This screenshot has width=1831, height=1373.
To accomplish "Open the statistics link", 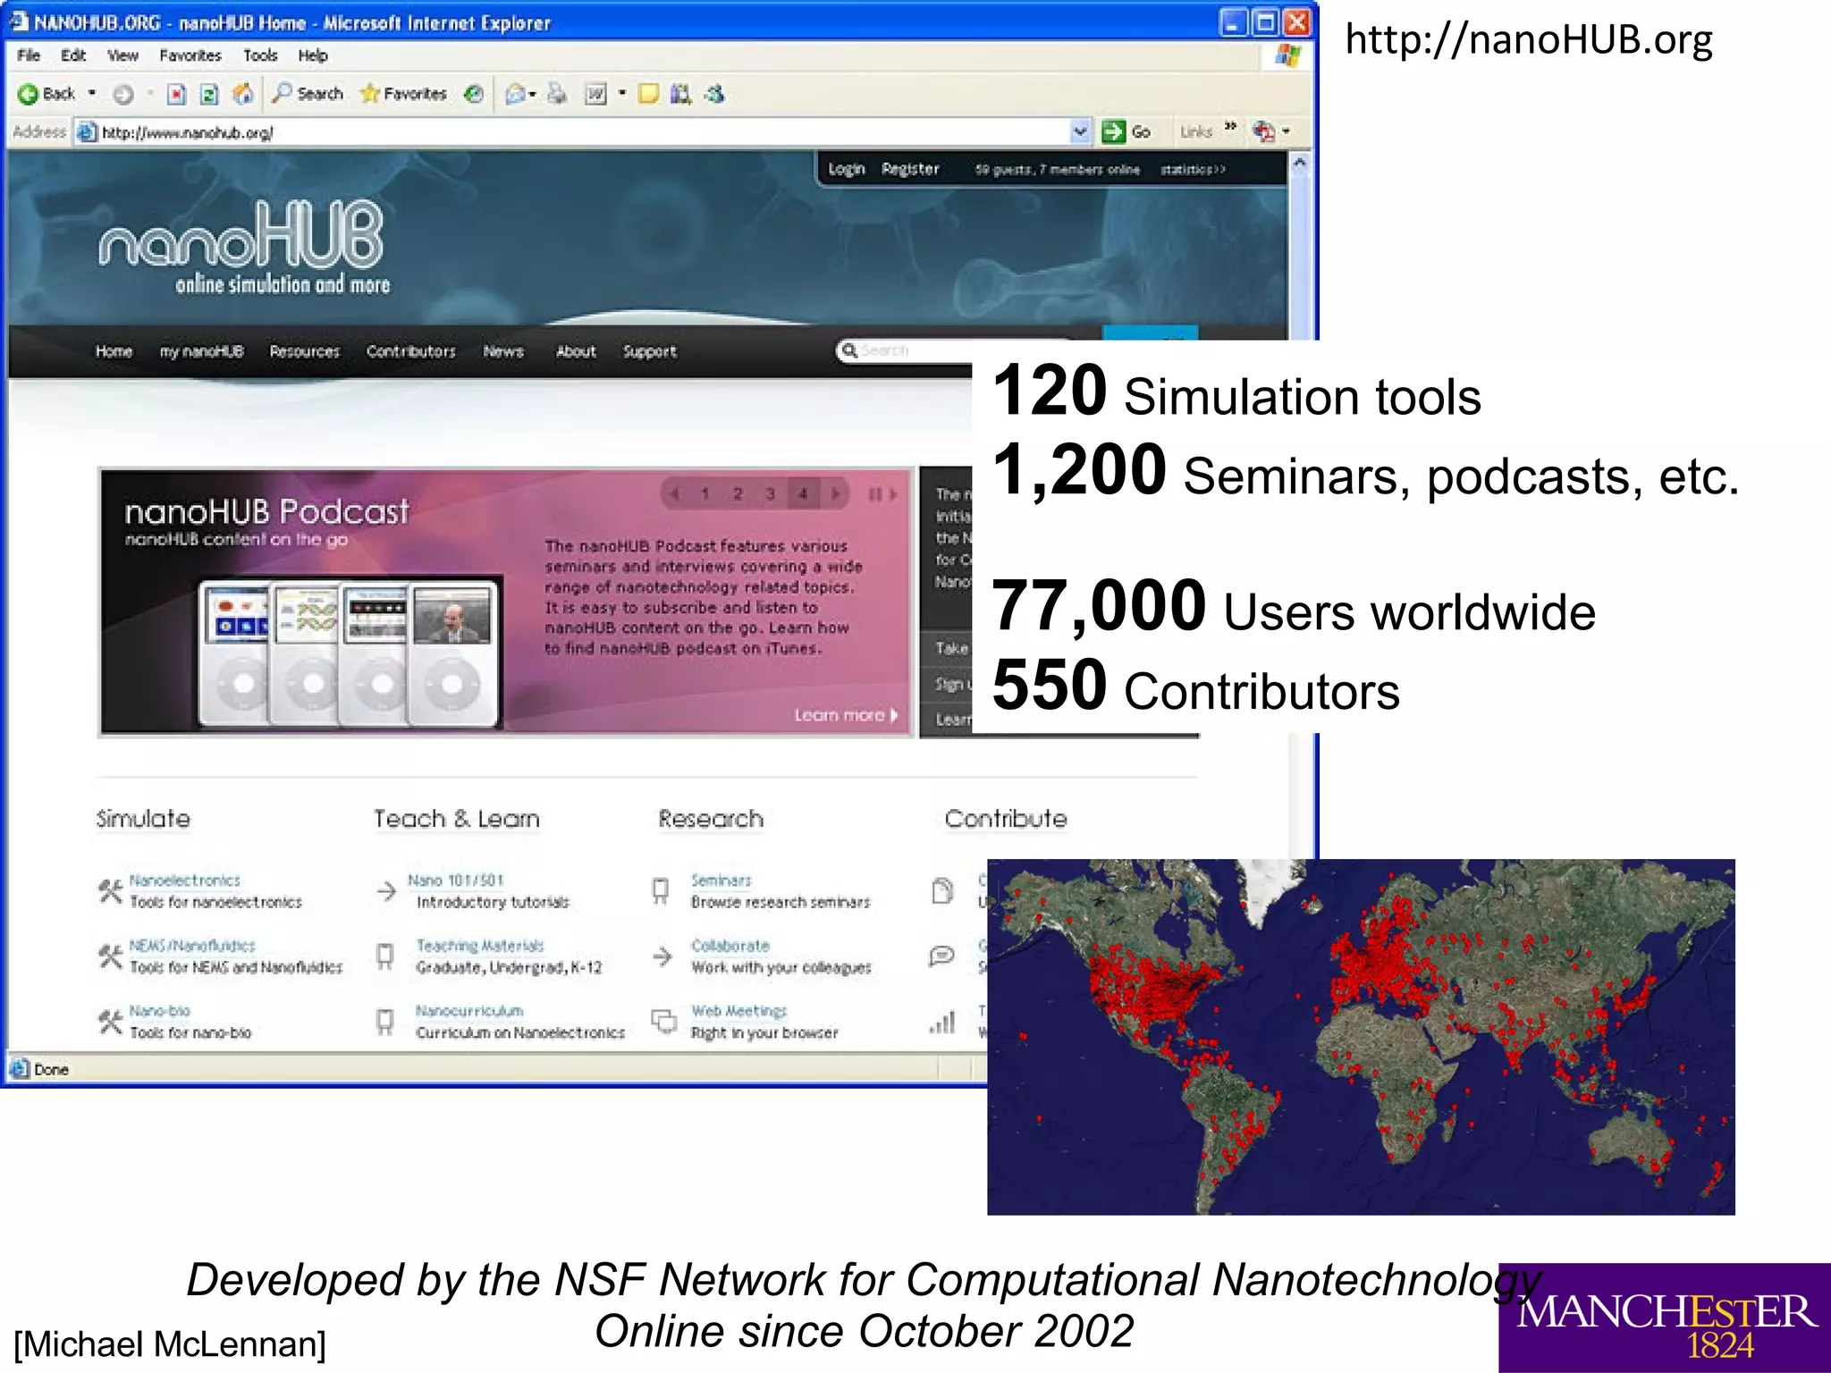I will click(1193, 169).
